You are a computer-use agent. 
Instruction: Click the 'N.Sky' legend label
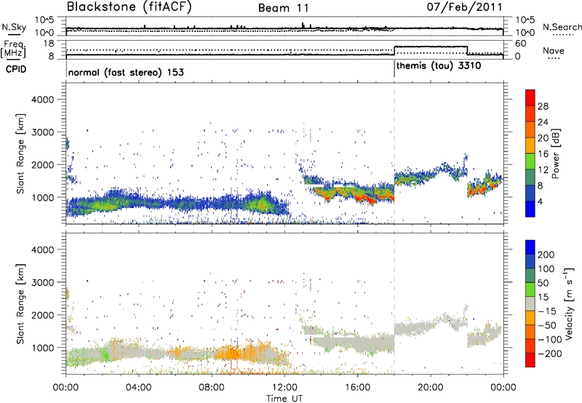pos(14,27)
